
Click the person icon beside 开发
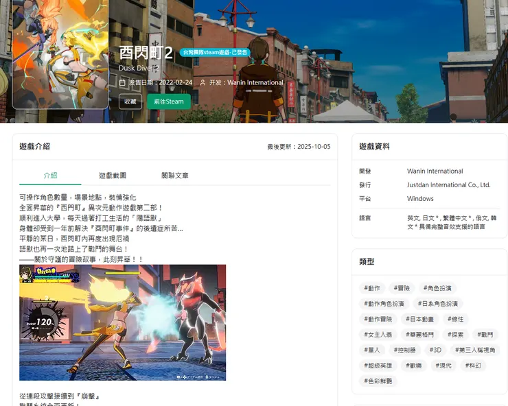pyautogui.click(x=203, y=82)
